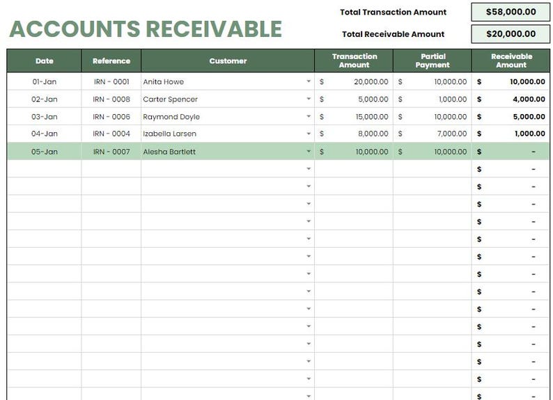Click the Partial Payment column header

tap(433, 61)
